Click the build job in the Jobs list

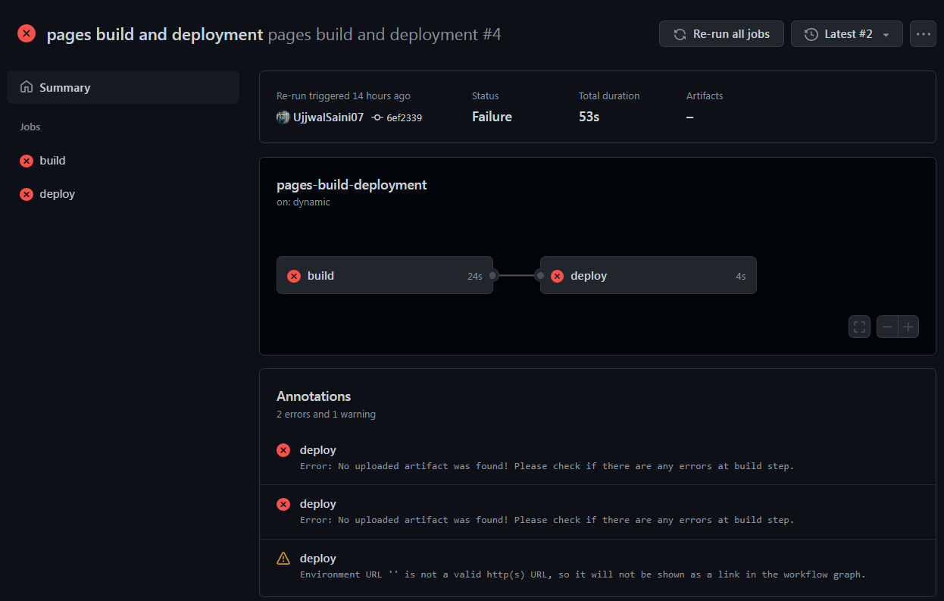[x=52, y=161]
